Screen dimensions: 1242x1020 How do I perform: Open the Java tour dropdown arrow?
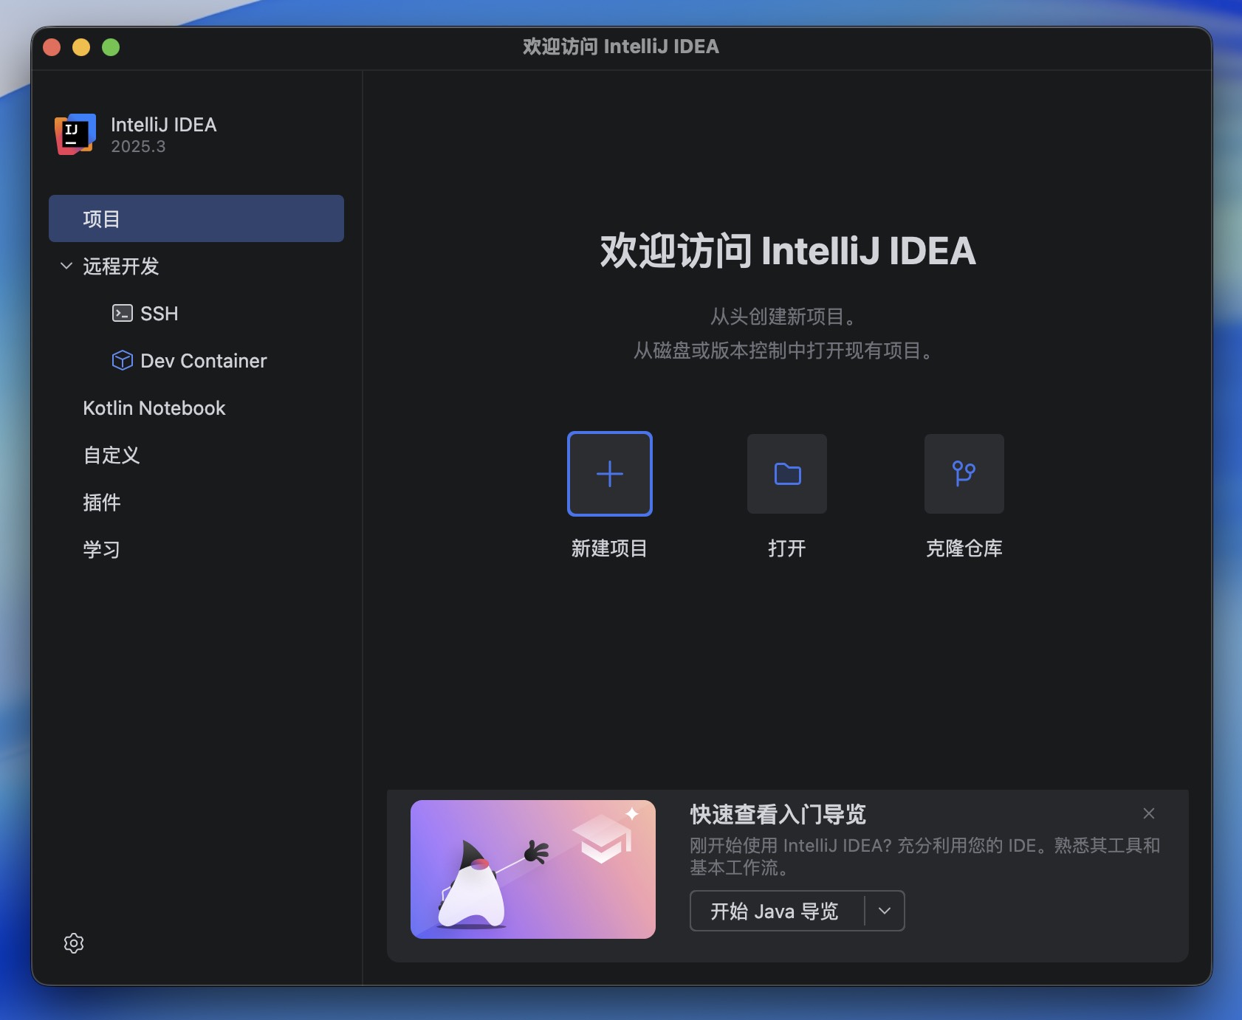pyautogui.click(x=885, y=911)
